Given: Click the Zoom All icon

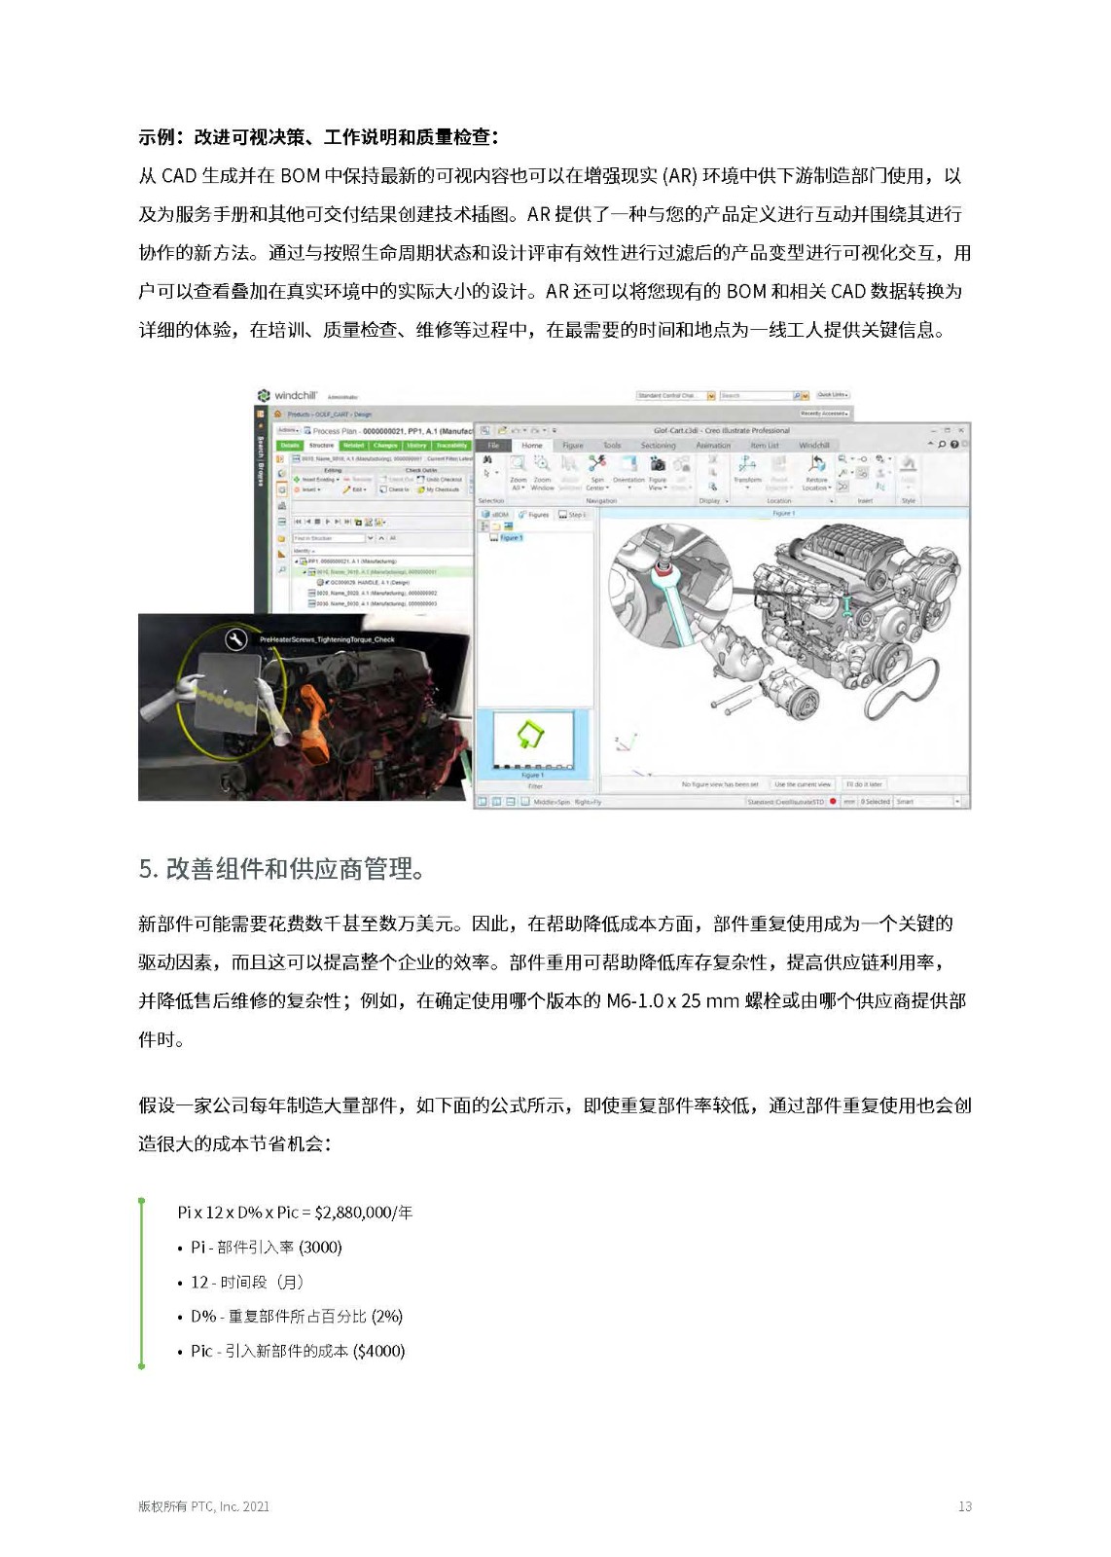Looking at the screenshot, I should point(518,464).
